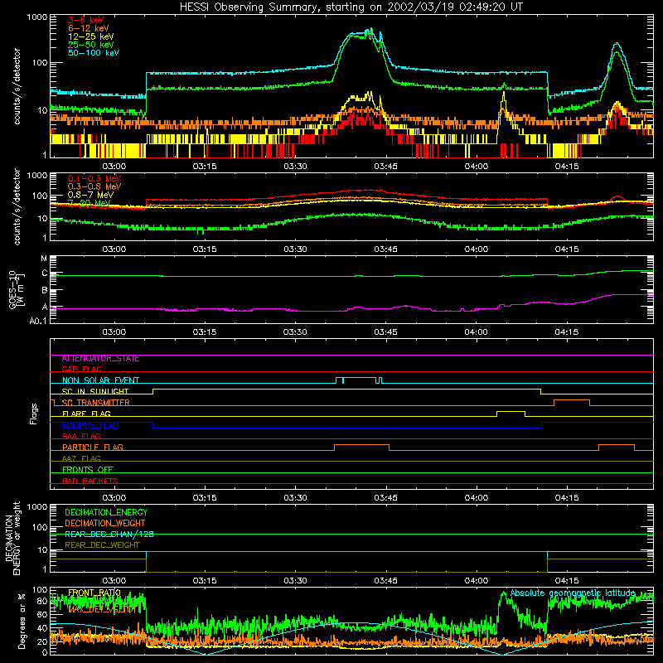Click the 03:15 tick under the Flags panel
Viewport: 663px width, 663px height.
[x=205, y=498]
